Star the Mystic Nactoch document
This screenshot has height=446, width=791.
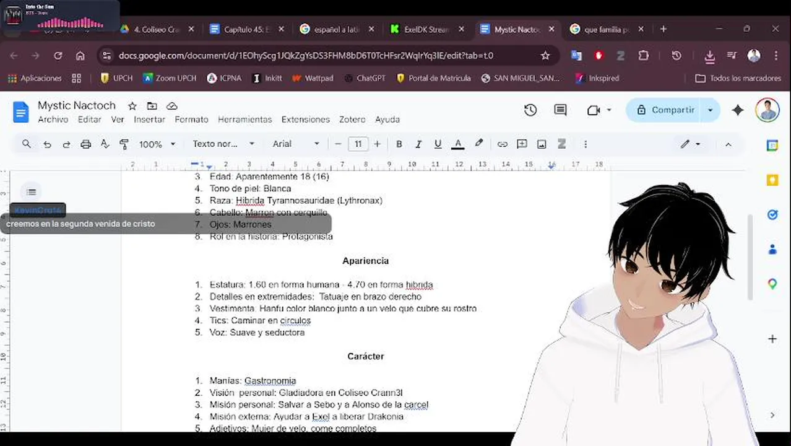click(132, 106)
